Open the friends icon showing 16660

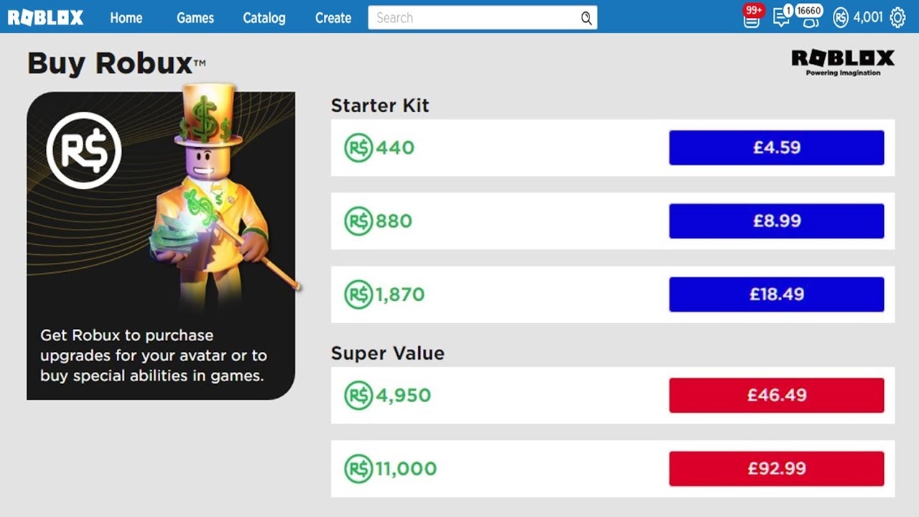(x=810, y=19)
